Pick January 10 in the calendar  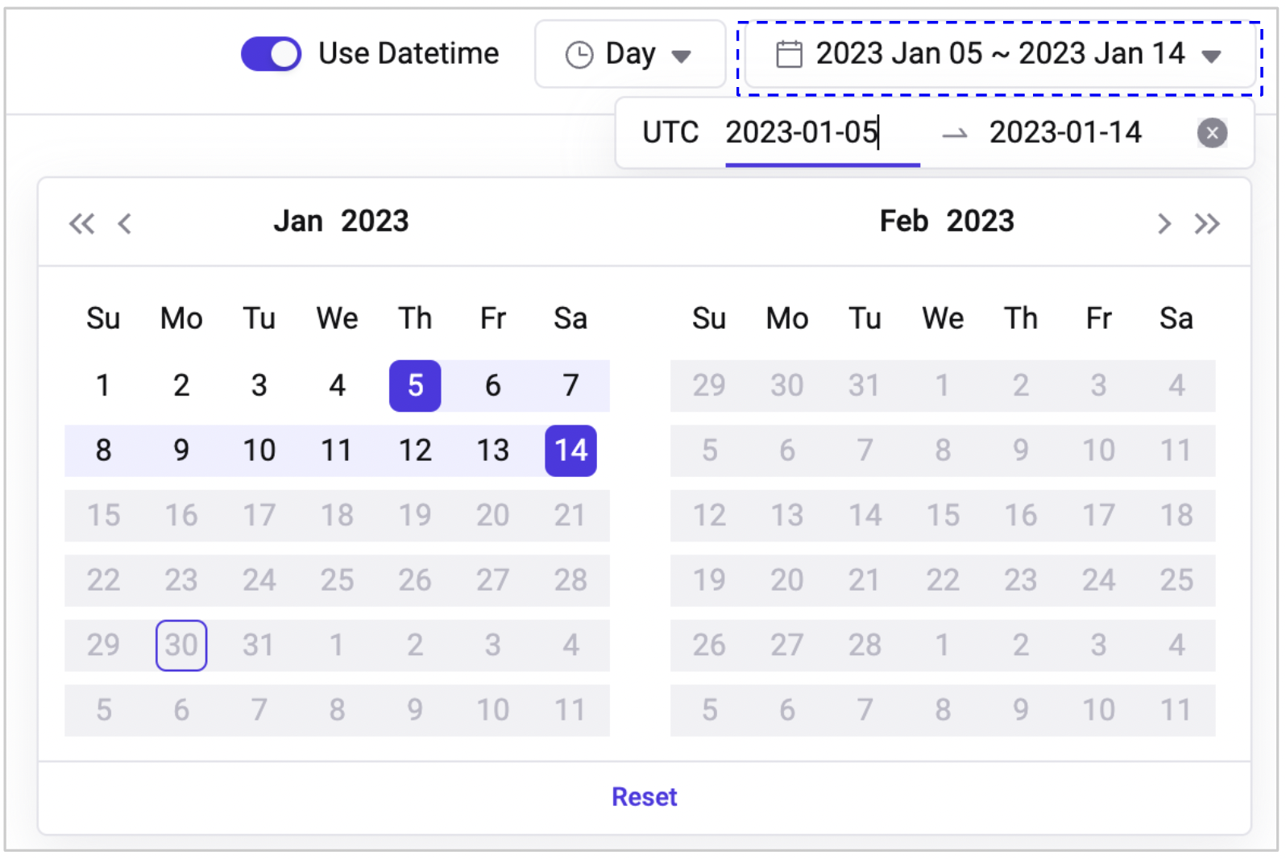coord(259,450)
